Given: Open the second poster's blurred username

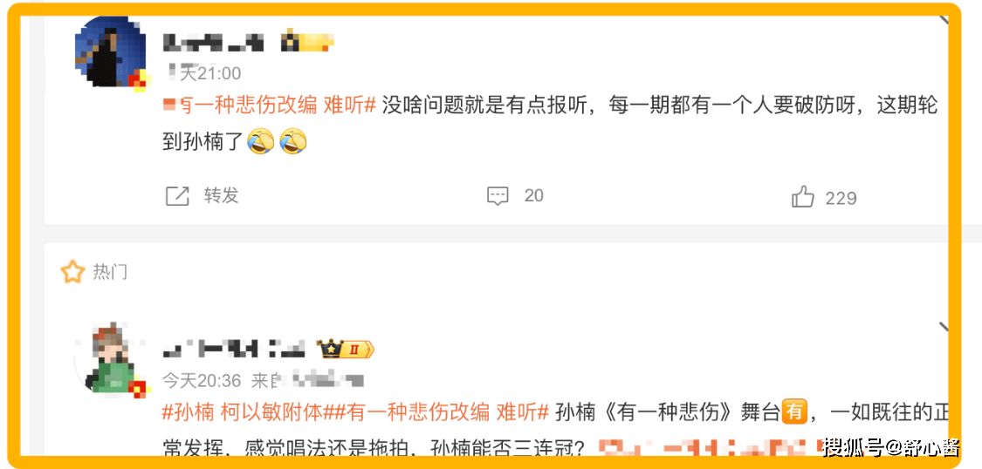Looking at the screenshot, I should (x=234, y=349).
